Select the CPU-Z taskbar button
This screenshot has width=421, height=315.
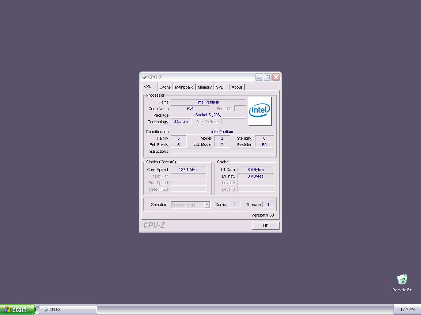(68, 310)
